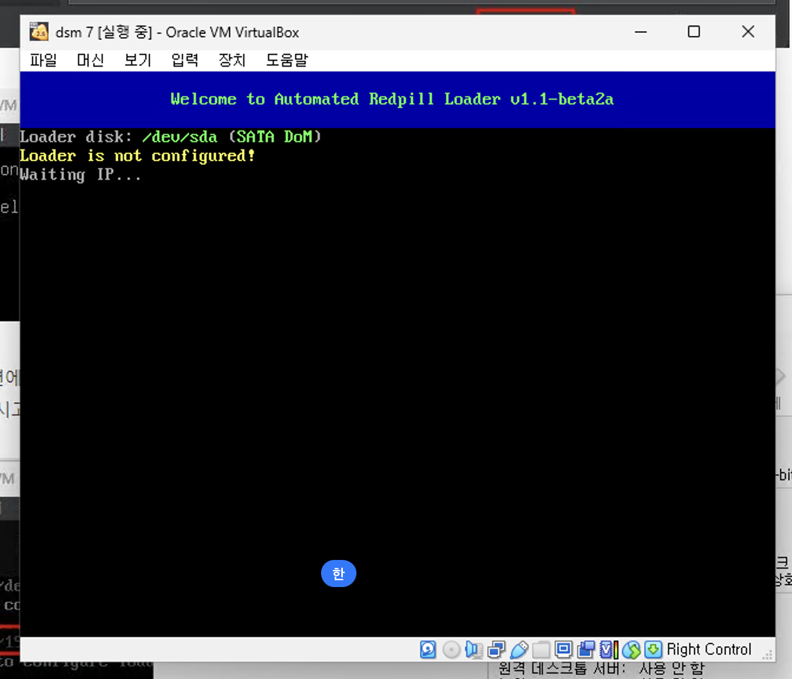Click the VirtualBox app icon in title bar
Viewport: 792px width, 679px height.
40,32
